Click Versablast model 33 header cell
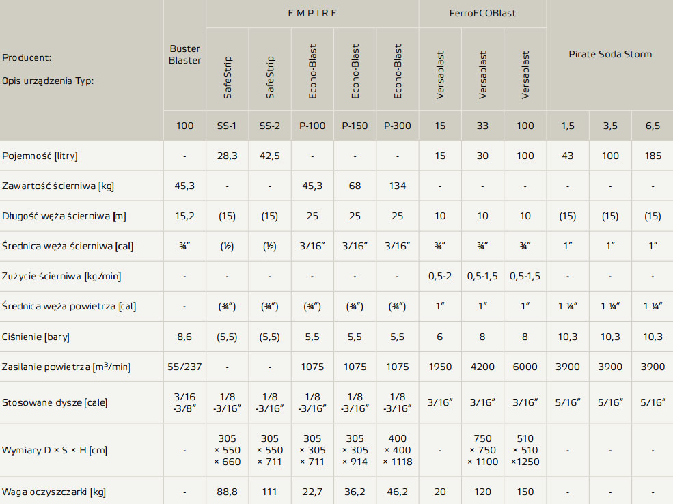673x504 pixels. click(x=482, y=126)
